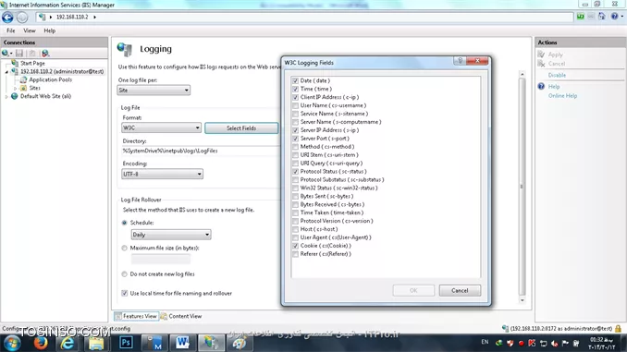Click the EN language indicator in tray
This screenshot has width=627, height=352.
[x=485, y=342]
